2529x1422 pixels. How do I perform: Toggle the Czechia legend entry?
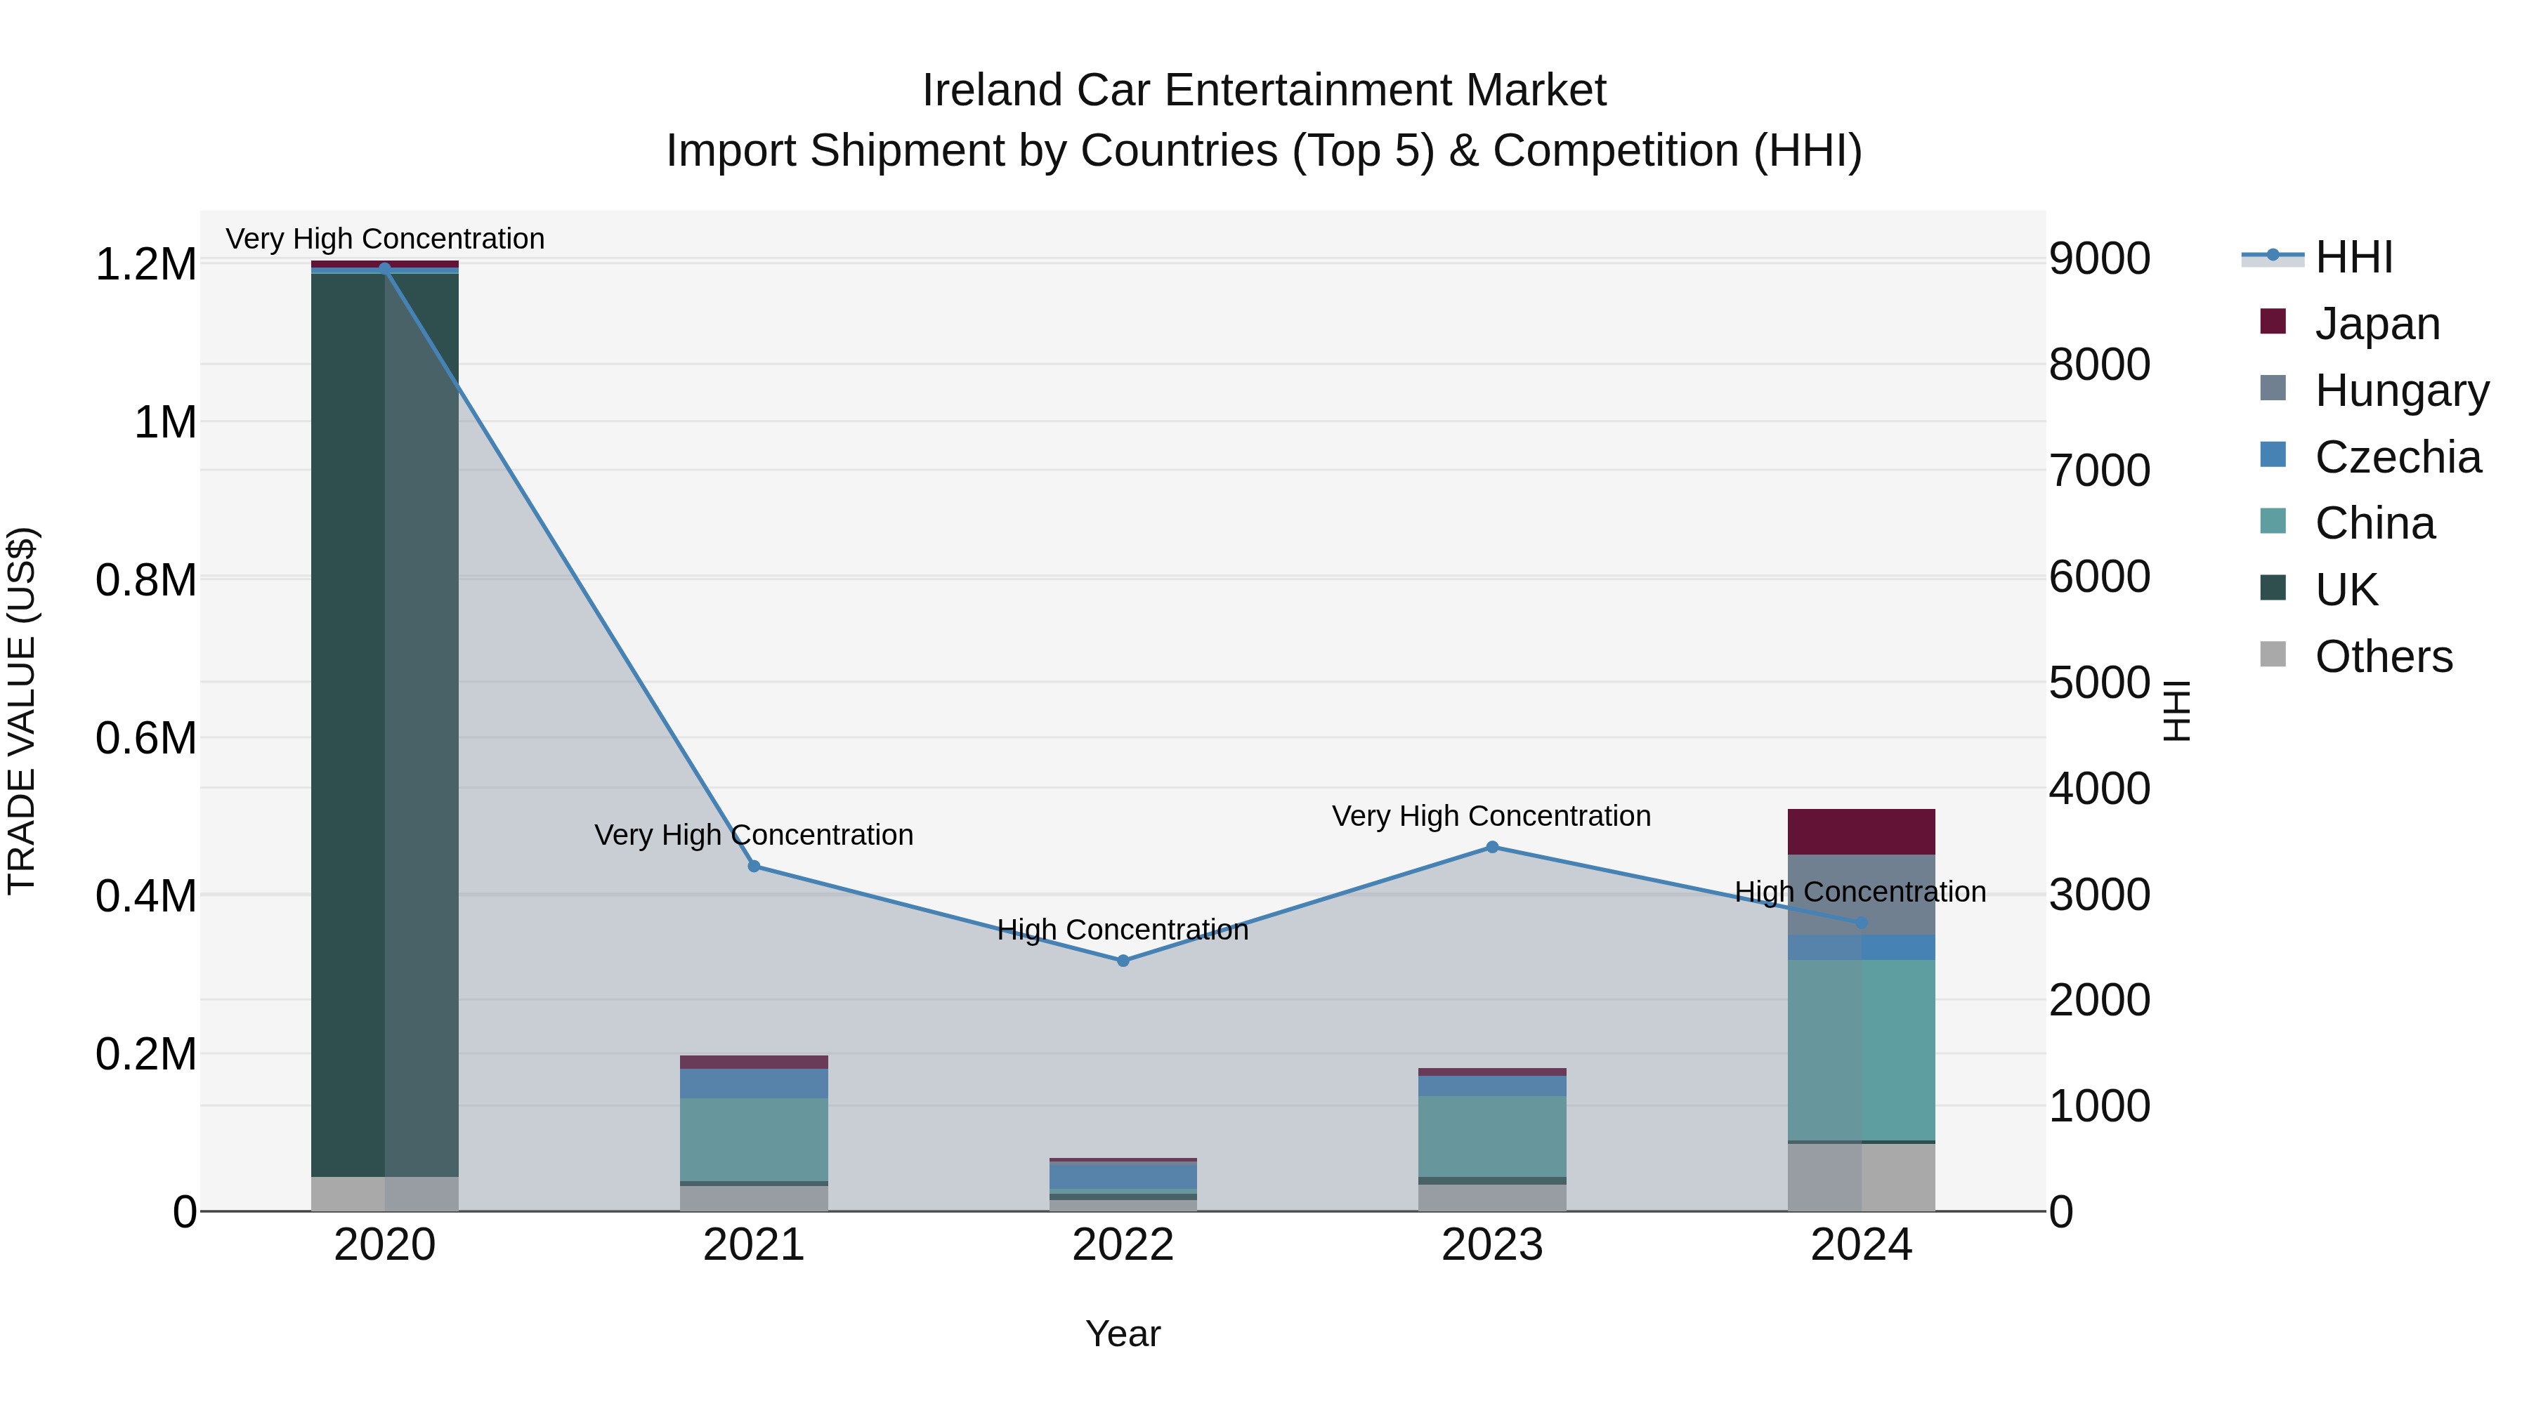(x=2370, y=457)
